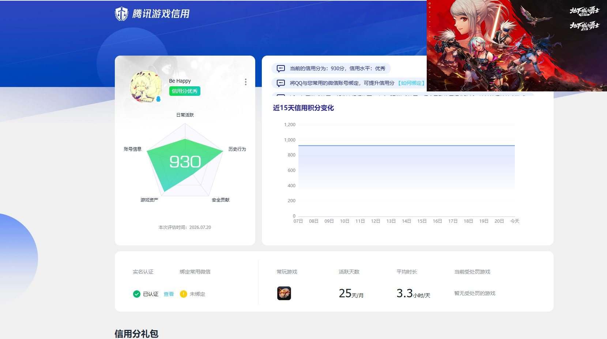This screenshot has height=339, width=607.
Task: Click the 绑定常用微信 label
Action: point(195,272)
